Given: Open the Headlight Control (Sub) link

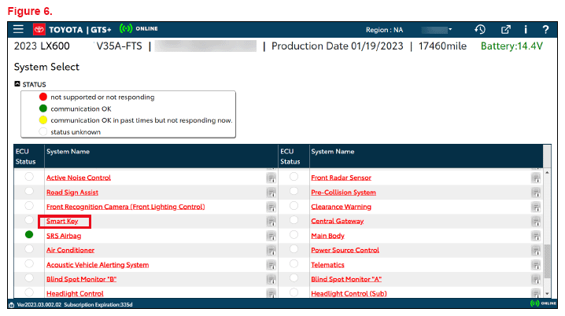Looking at the screenshot, I should [349, 293].
